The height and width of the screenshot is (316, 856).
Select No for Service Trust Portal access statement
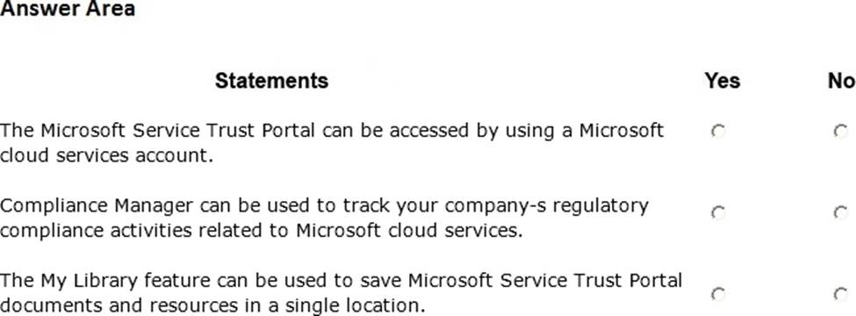click(841, 132)
